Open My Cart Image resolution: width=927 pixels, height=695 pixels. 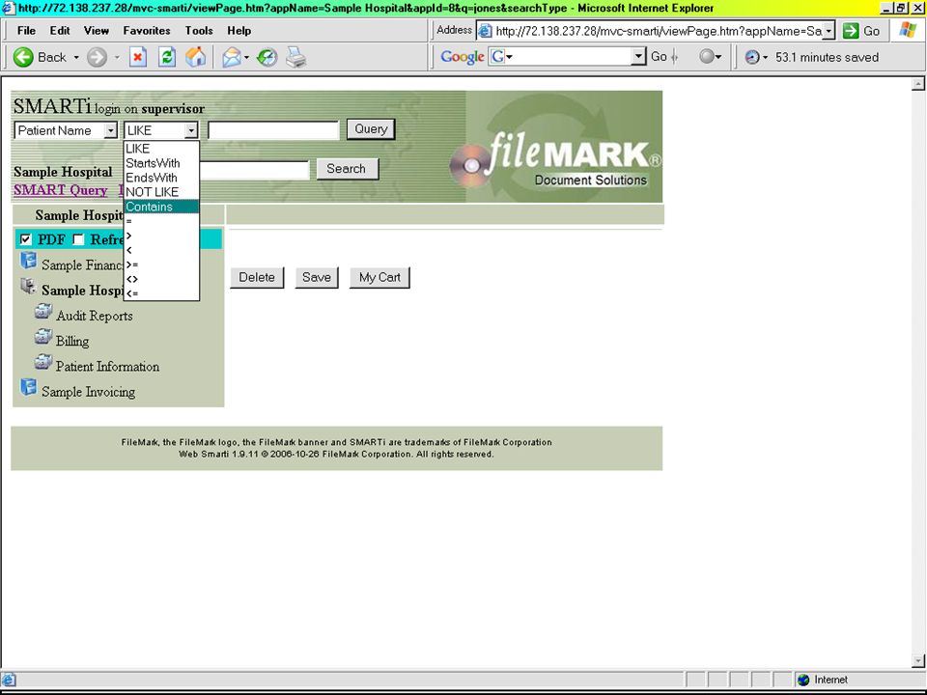tap(379, 278)
